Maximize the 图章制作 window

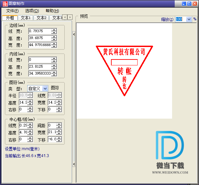click(x=189, y=4)
